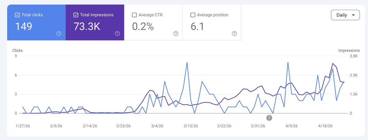
Task: Click the 1/27/26 date label
Action: (23, 126)
